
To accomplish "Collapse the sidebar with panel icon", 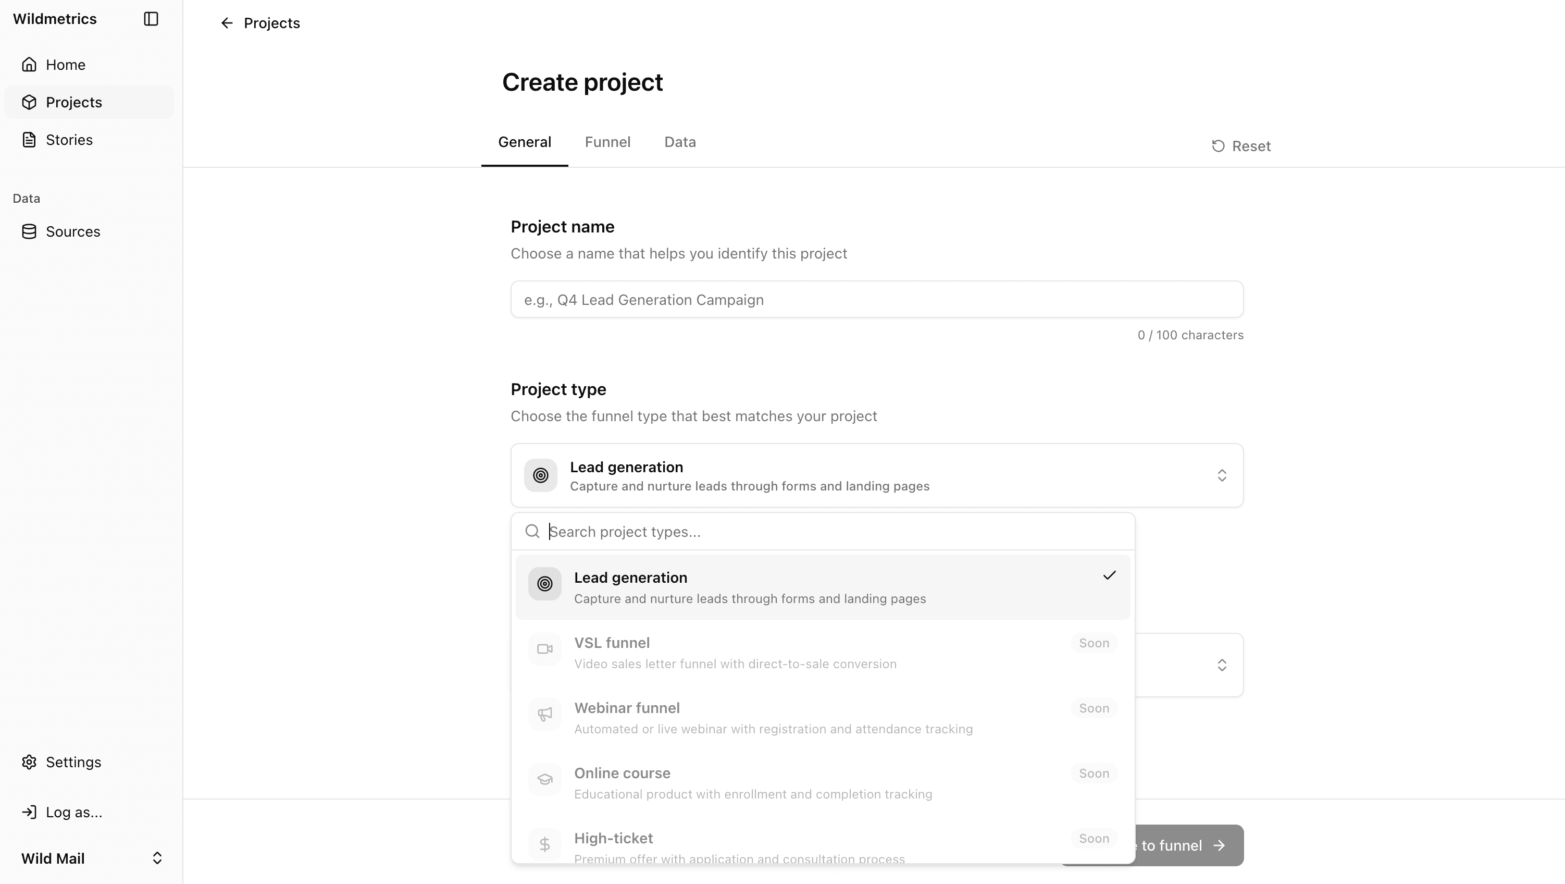I will pos(151,19).
